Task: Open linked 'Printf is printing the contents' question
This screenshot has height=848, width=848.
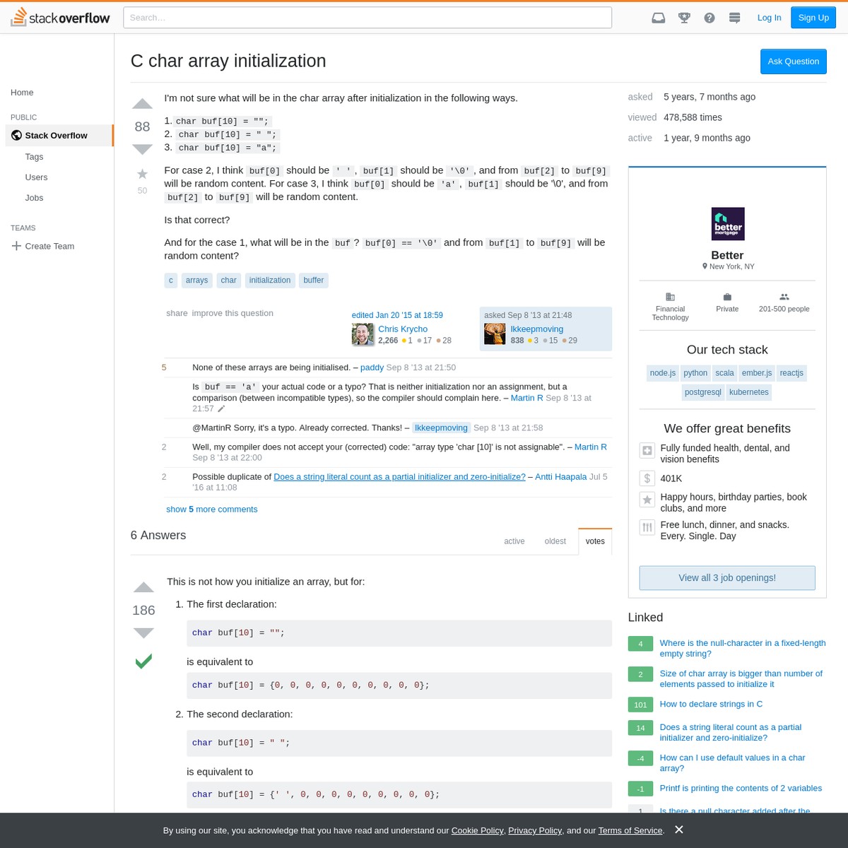Action: [741, 788]
